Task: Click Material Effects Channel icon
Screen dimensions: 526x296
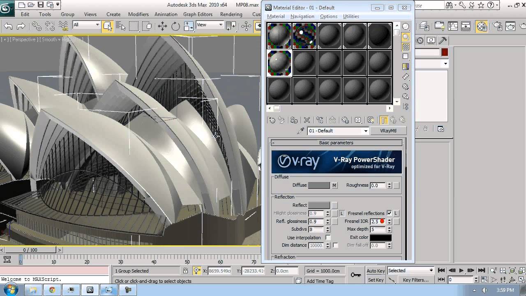Action: point(358,120)
